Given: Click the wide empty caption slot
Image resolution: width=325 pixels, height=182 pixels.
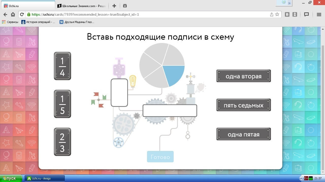Looking at the screenshot, I should (x=170, y=111).
